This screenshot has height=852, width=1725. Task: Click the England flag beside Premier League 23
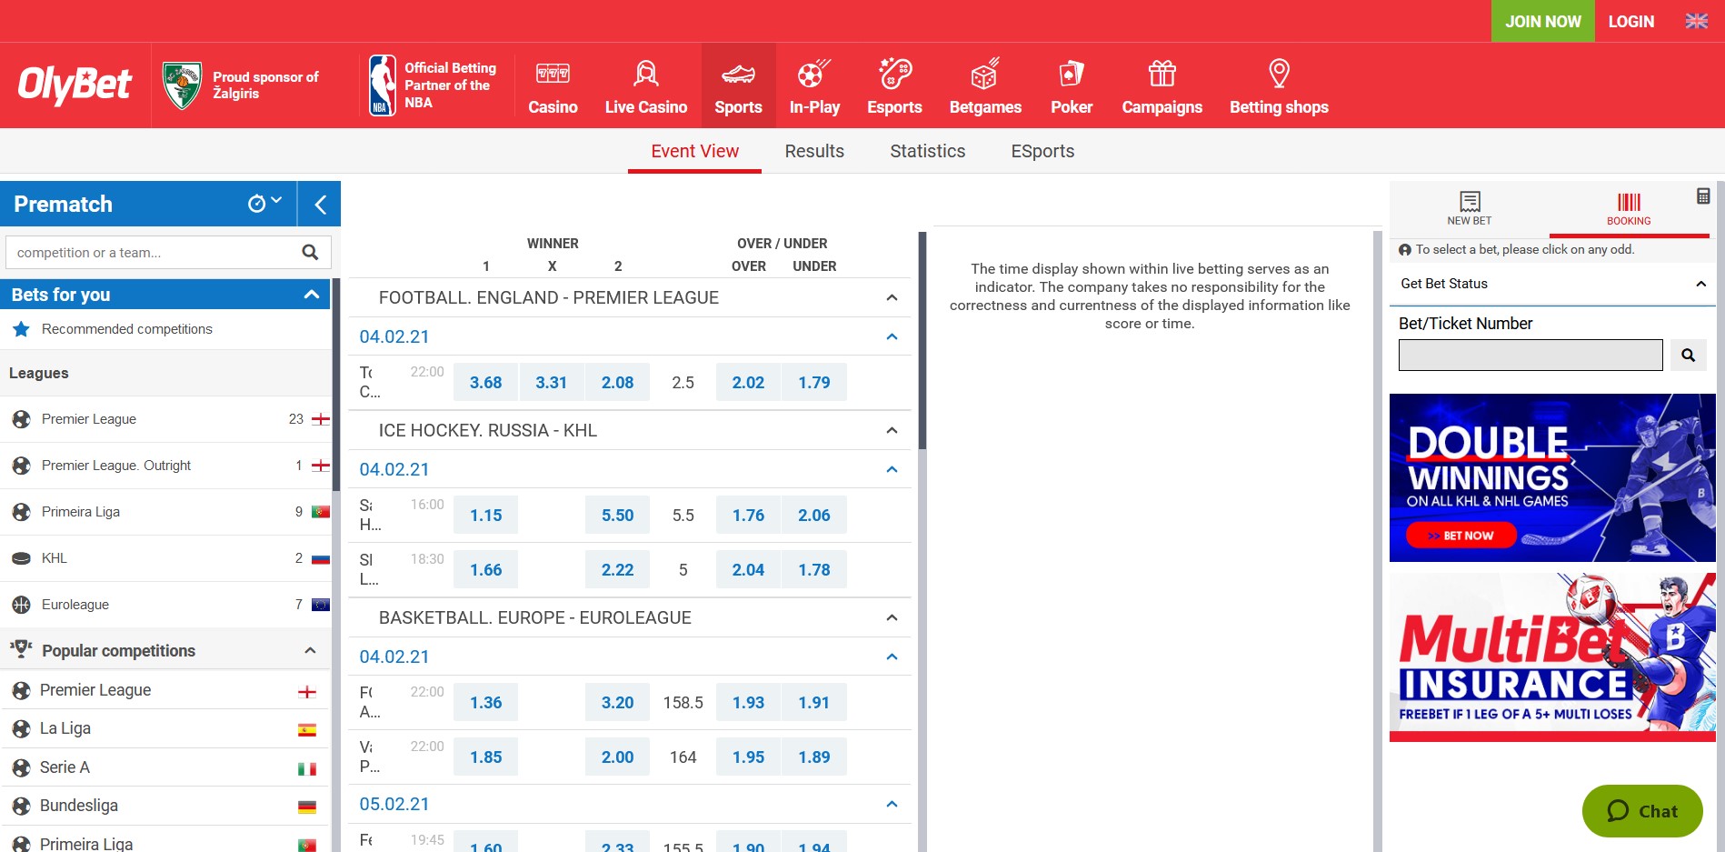(x=321, y=419)
